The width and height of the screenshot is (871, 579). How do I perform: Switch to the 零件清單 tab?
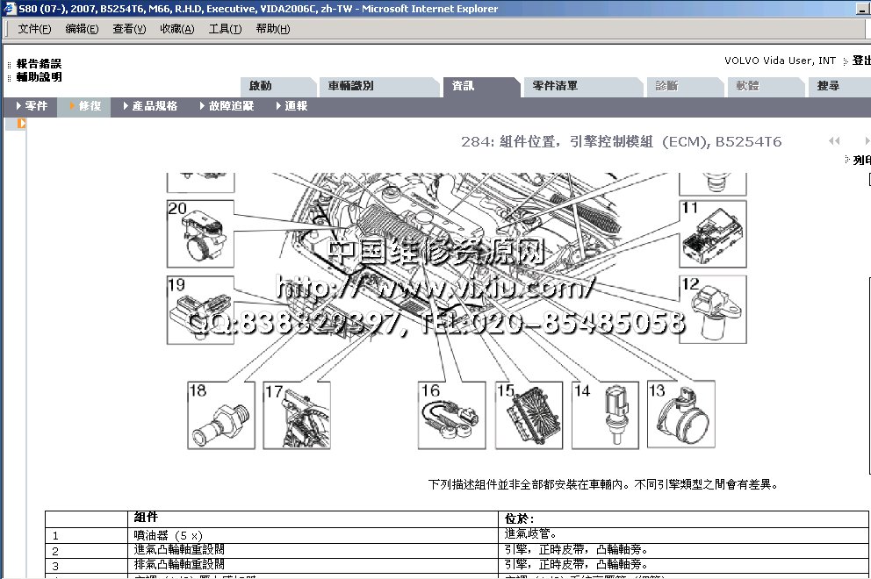[x=555, y=86]
